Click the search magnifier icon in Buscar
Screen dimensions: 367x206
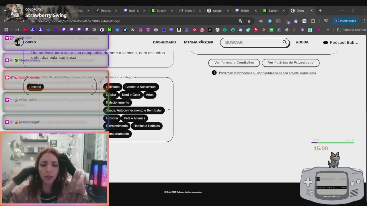pyautogui.click(x=285, y=42)
